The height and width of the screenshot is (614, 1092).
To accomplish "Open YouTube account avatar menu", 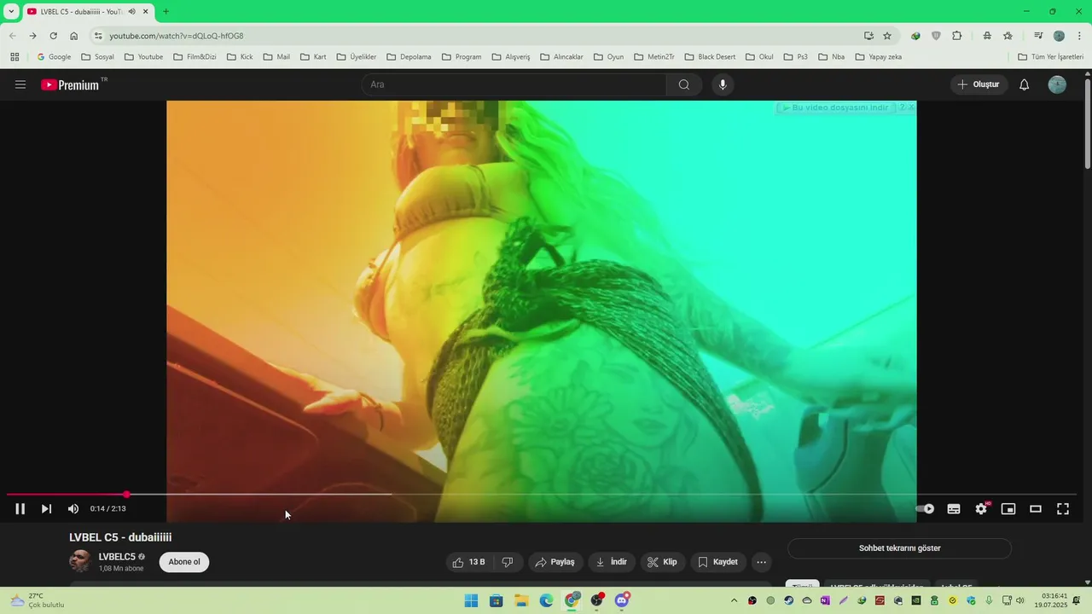I will pyautogui.click(x=1057, y=84).
